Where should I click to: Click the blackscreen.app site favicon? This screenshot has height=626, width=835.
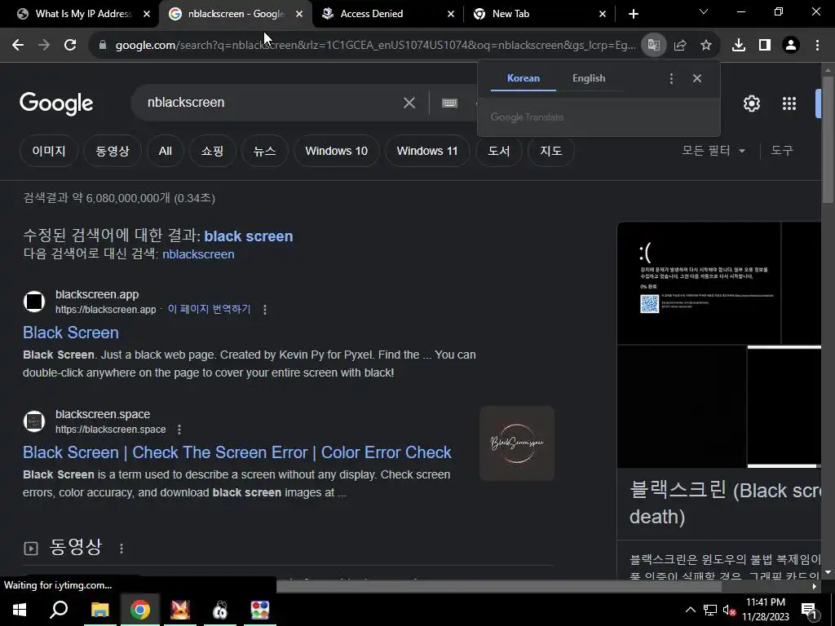[34, 302]
